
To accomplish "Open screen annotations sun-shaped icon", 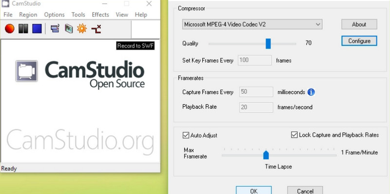I will [x=82, y=29].
